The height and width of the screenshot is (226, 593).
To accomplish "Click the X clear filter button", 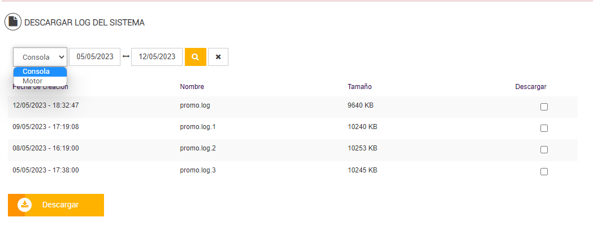I will pyautogui.click(x=218, y=57).
